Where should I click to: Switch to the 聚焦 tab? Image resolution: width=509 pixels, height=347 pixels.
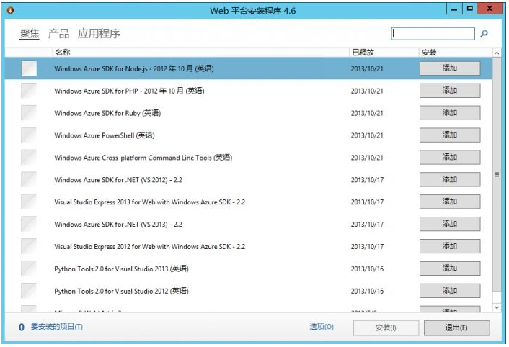coord(30,33)
